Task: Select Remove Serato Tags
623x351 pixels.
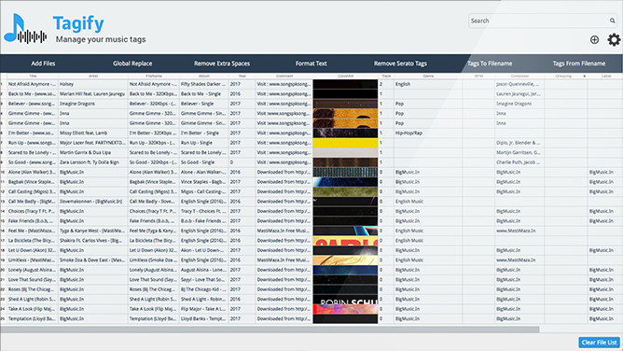Action: (x=400, y=63)
